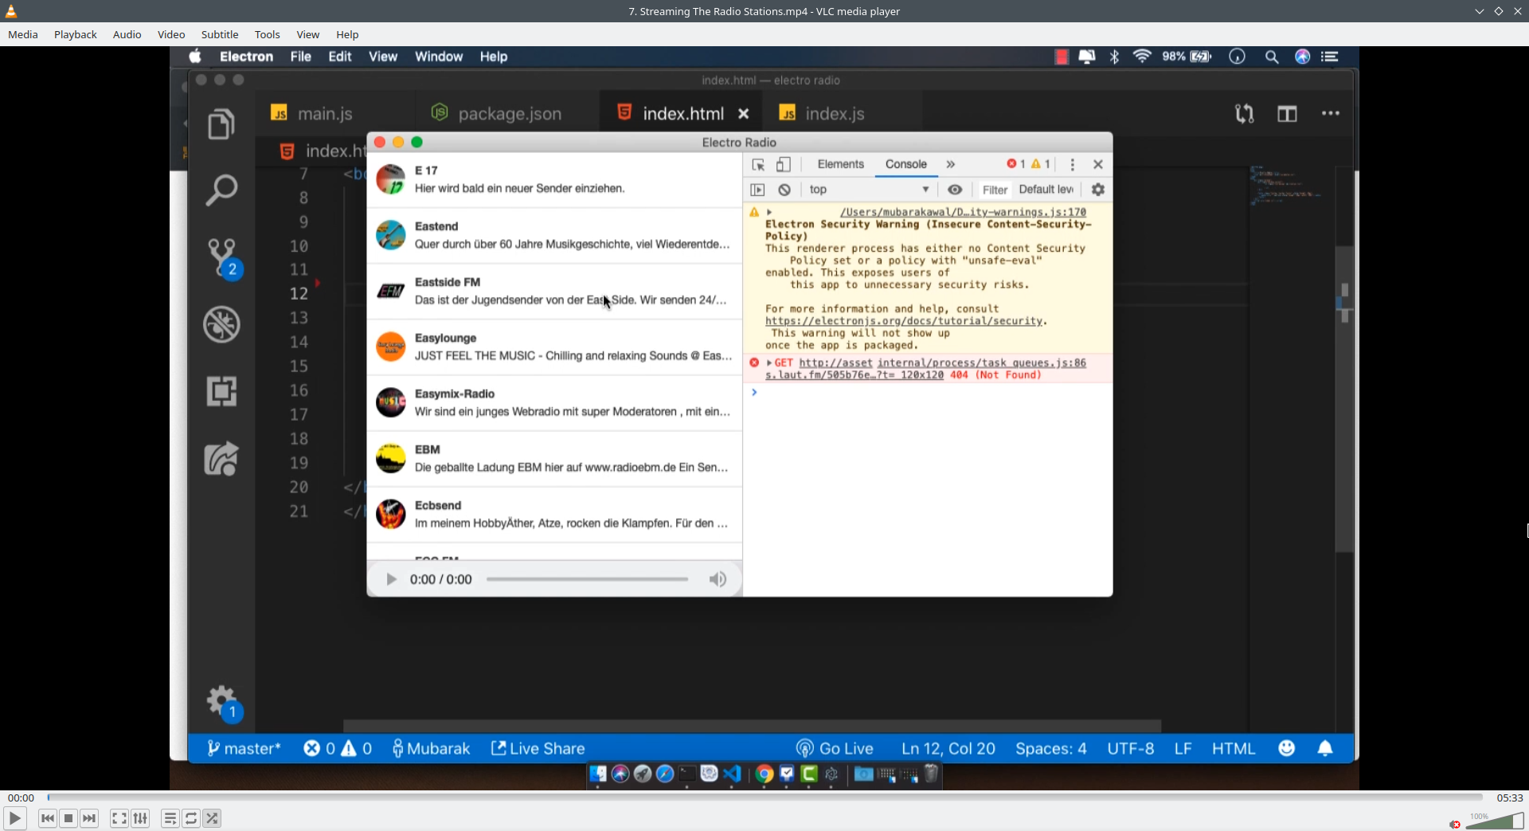Mute audio using VLC speaker icon
1529x831 pixels.
pos(1455,824)
